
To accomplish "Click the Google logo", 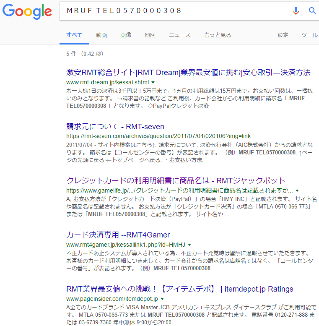I will point(27,11).
